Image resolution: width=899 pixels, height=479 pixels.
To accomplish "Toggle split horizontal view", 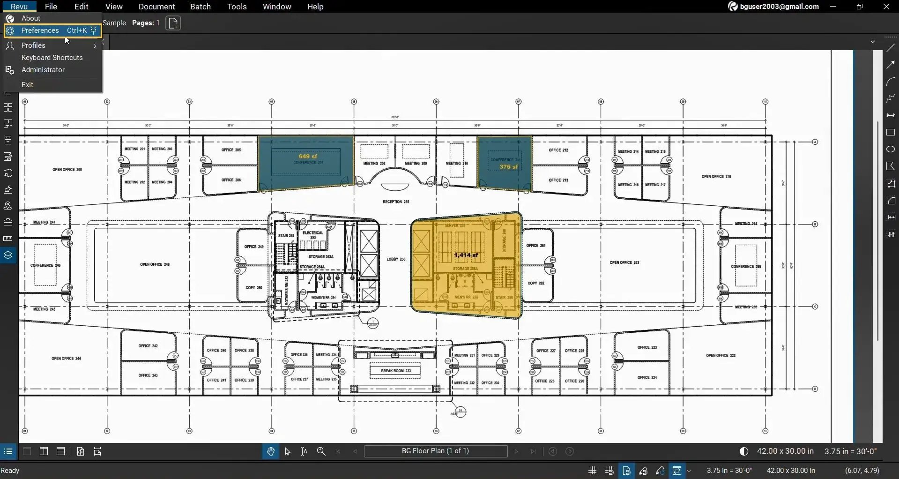I will pos(60,451).
